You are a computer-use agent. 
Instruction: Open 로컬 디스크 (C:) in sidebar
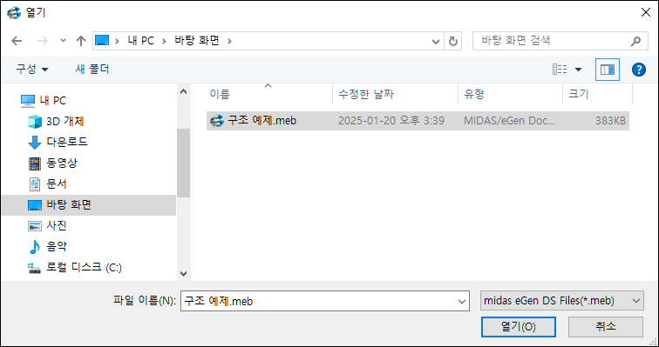click(x=75, y=267)
